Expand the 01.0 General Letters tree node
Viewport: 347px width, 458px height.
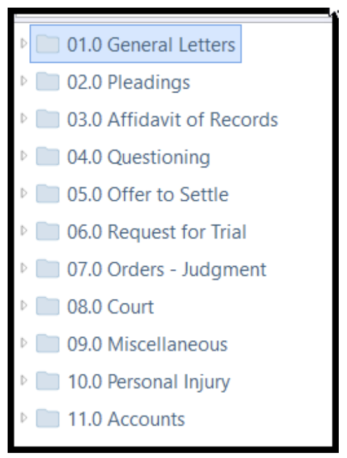pos(23,44)
